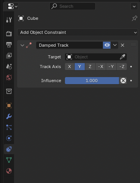Open the Render properties tab
Screen dimensions: 140x183
click(x=9, y=33)
